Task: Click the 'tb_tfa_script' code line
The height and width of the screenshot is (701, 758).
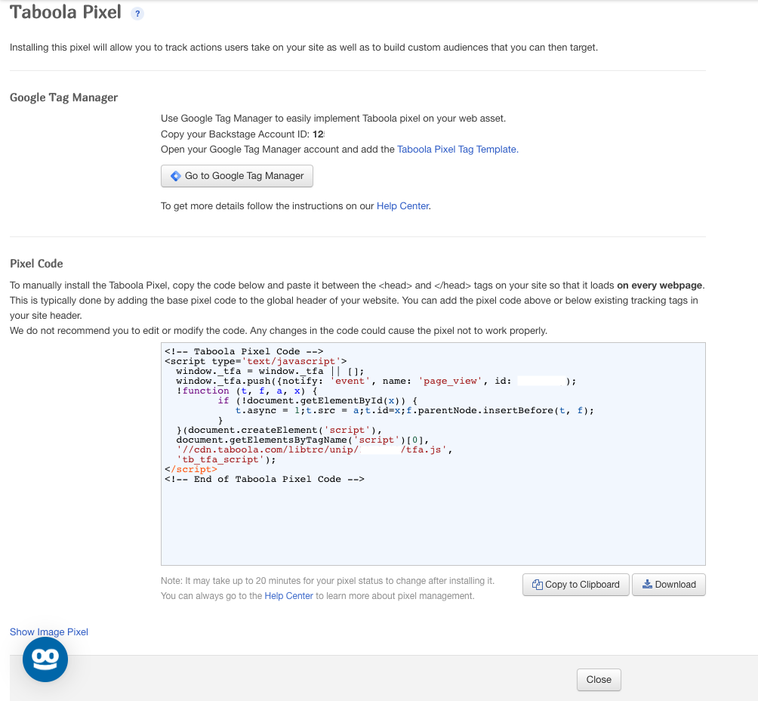Action: (x=226, y=459)
